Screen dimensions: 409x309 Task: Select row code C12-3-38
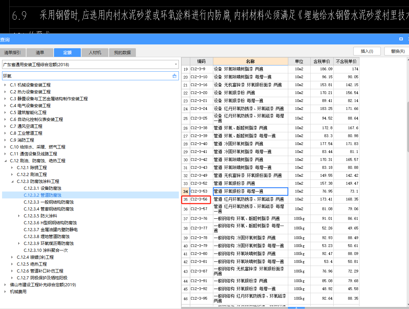tap(201, 128)
